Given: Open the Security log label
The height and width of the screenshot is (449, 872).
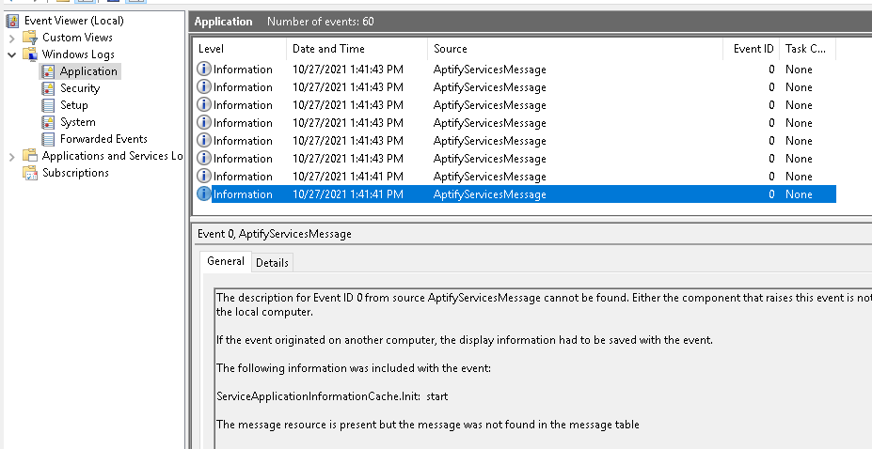Looking at the screenshot, I should [80, 88].
